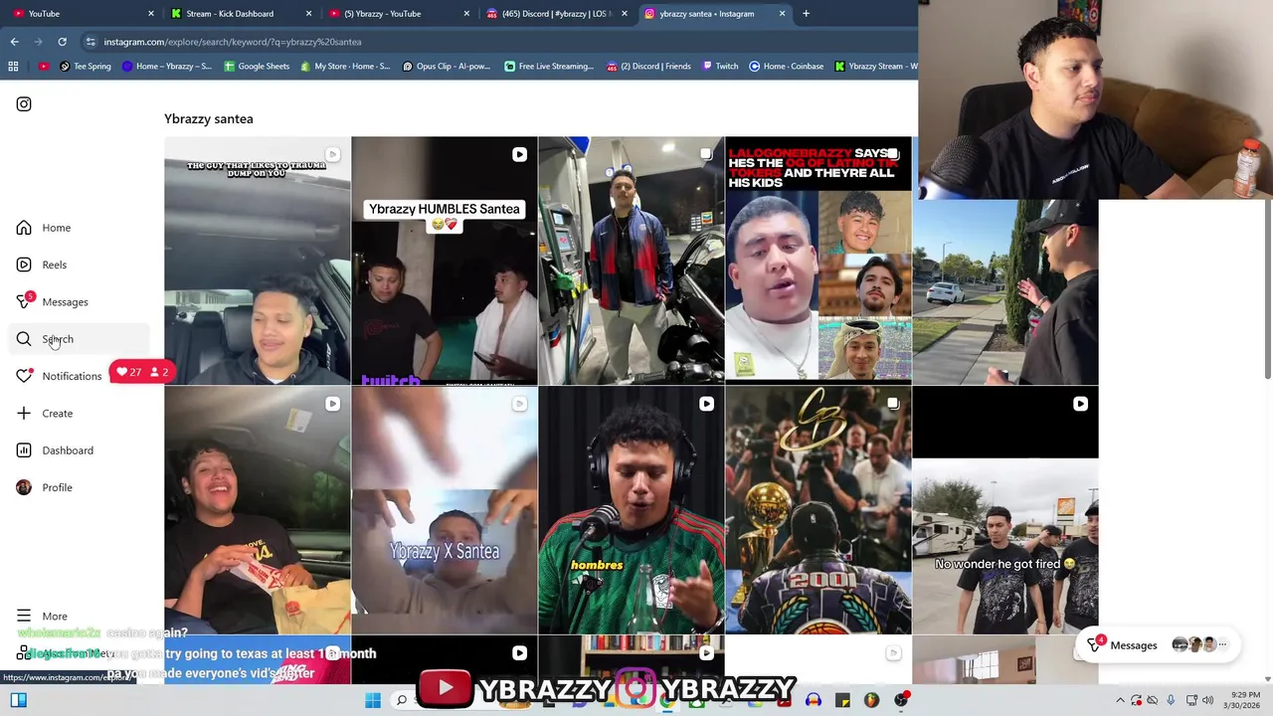The height and width of the screenshot is (716, 1273).
Task: Open the Windows Start menu
Action: [x=373, y=700]
